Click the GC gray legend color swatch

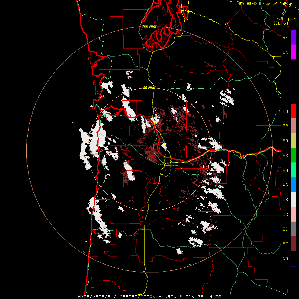293,229
